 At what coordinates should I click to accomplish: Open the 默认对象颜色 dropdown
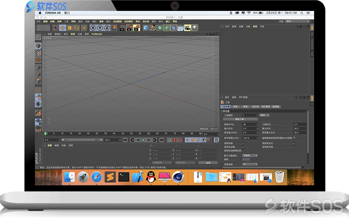(250, 156)
